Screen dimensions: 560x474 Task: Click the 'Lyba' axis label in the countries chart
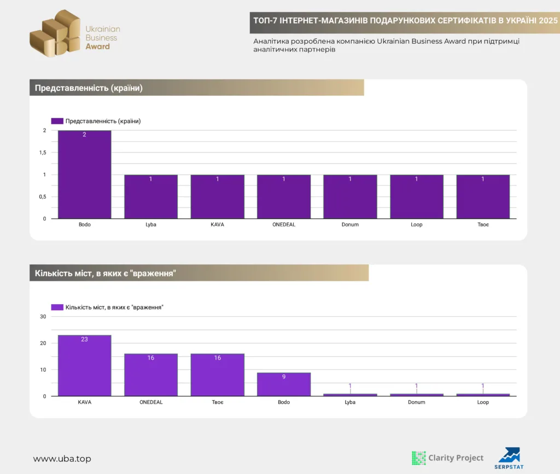151,224
